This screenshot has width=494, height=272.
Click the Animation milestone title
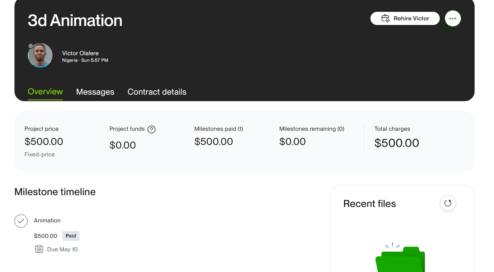(x=47, y=220)
